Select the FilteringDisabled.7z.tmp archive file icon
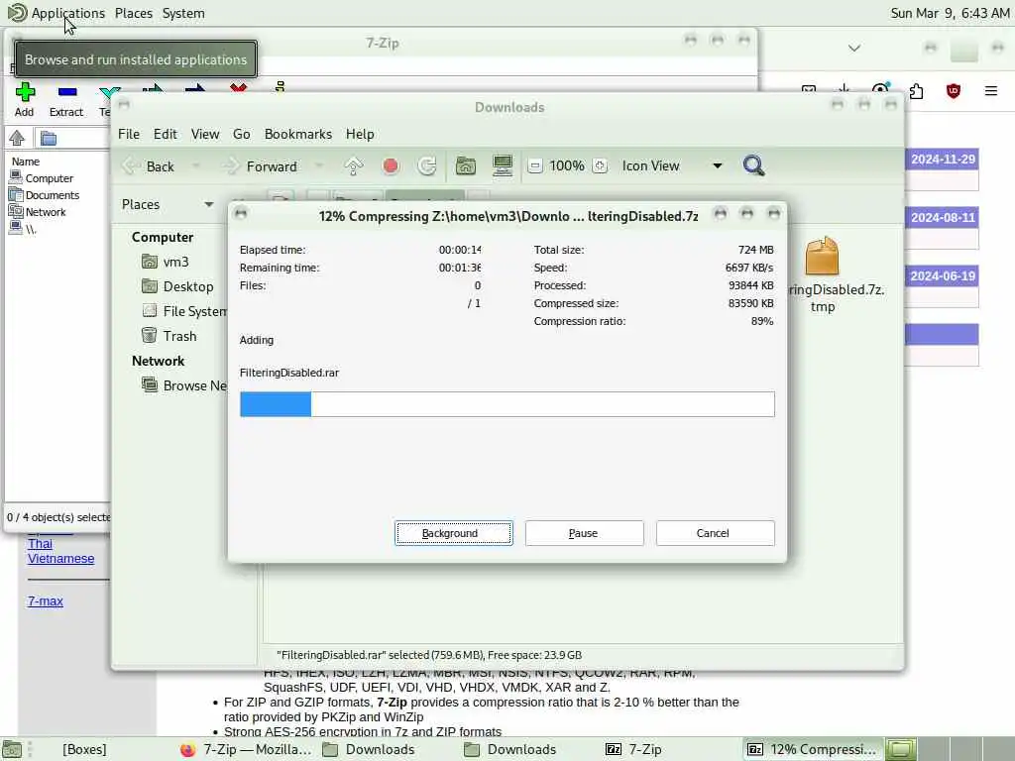 pos(822,256)
